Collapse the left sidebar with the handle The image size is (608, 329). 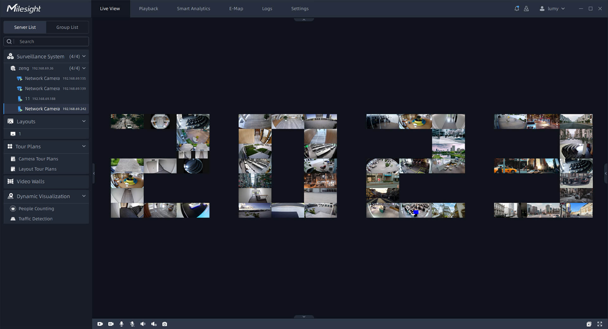(x=93, y=173)
